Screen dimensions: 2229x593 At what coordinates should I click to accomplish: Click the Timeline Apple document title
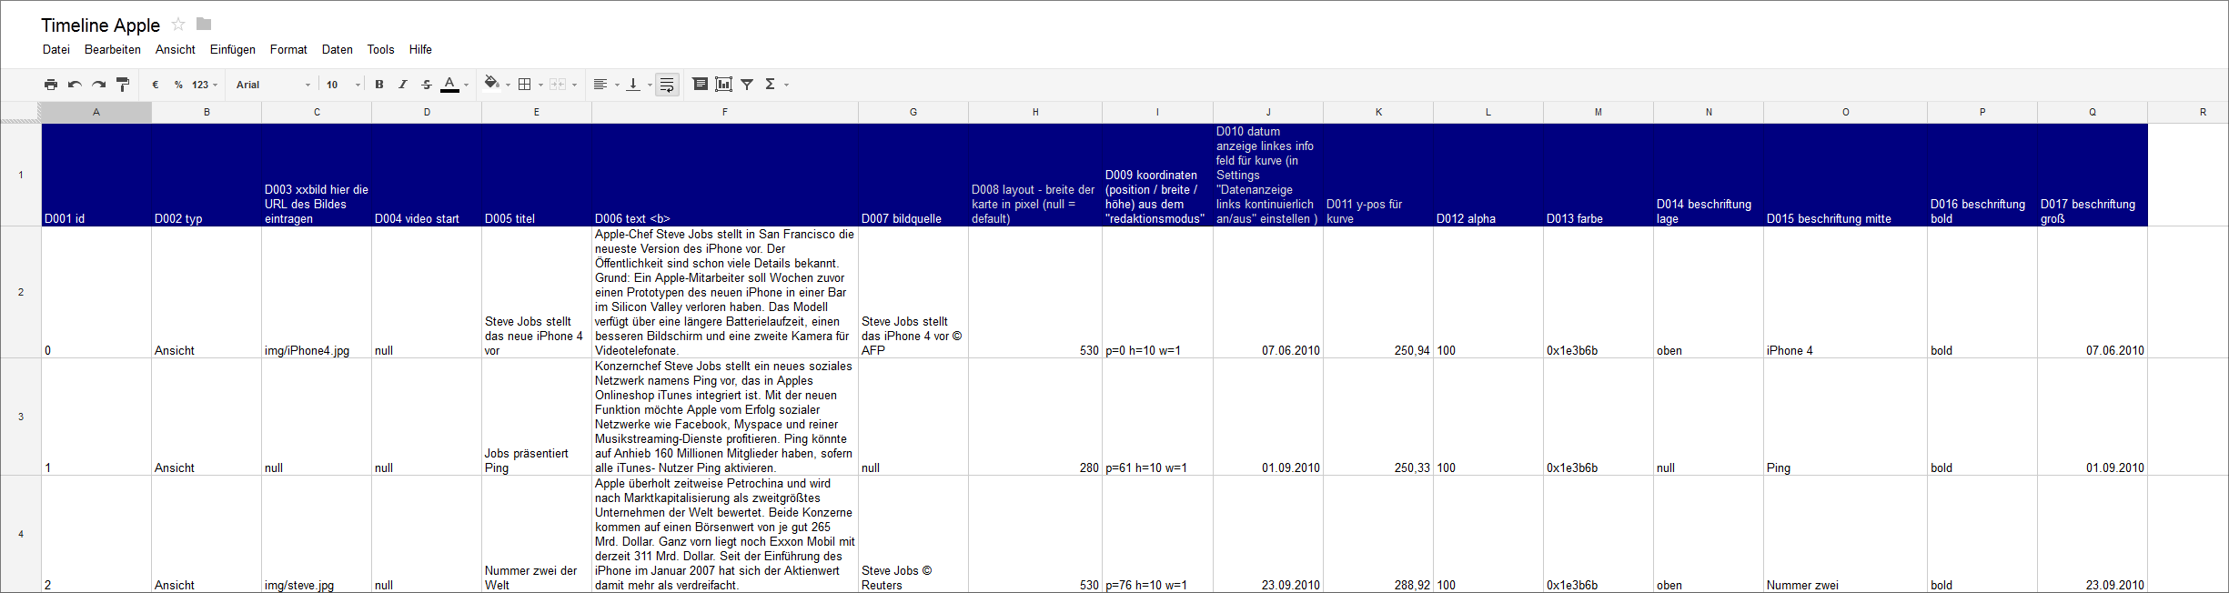tap(100, 25)
